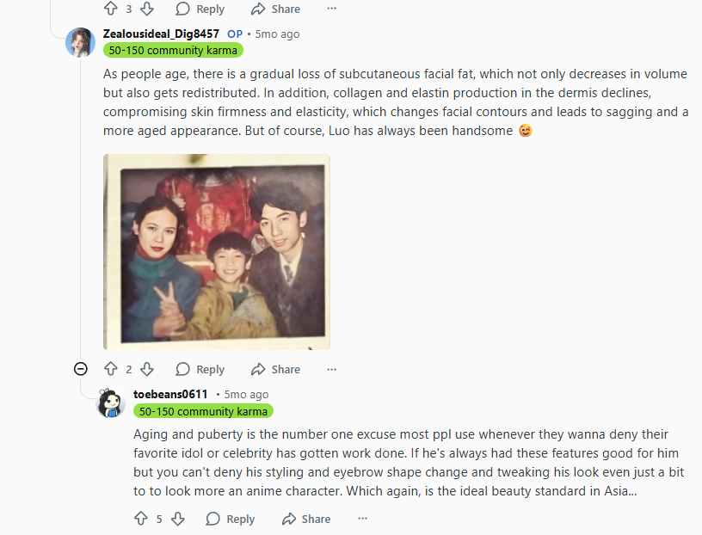Collapse the toebeans0611 reply thread
The width and height of the screenshot is (702, 535).
[81, 369]
